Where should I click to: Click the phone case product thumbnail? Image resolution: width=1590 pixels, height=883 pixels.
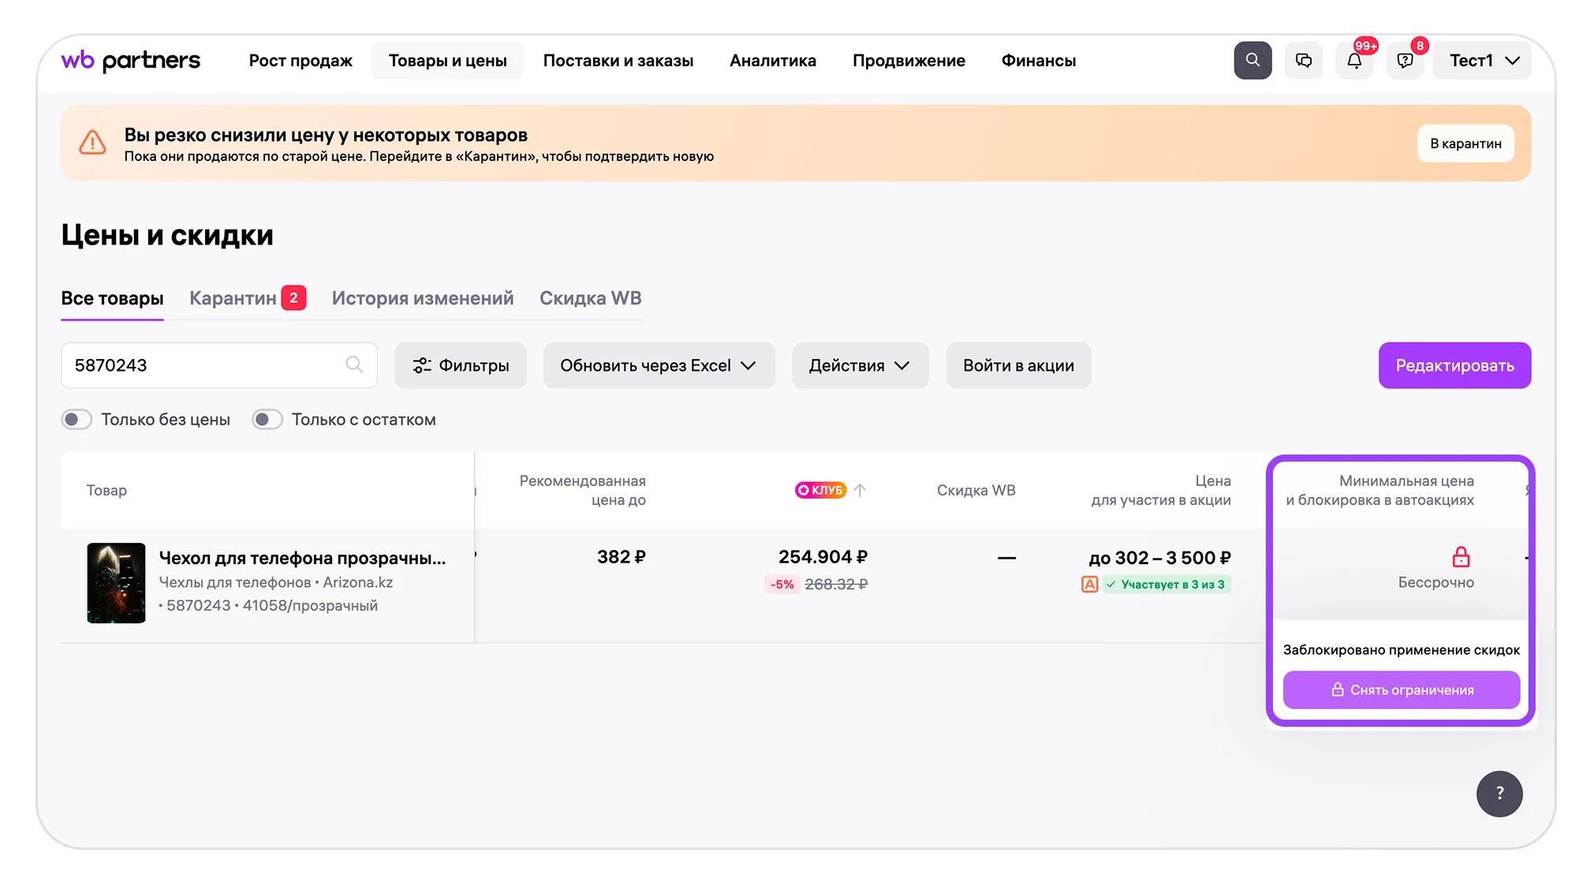[x=116, y=583]
